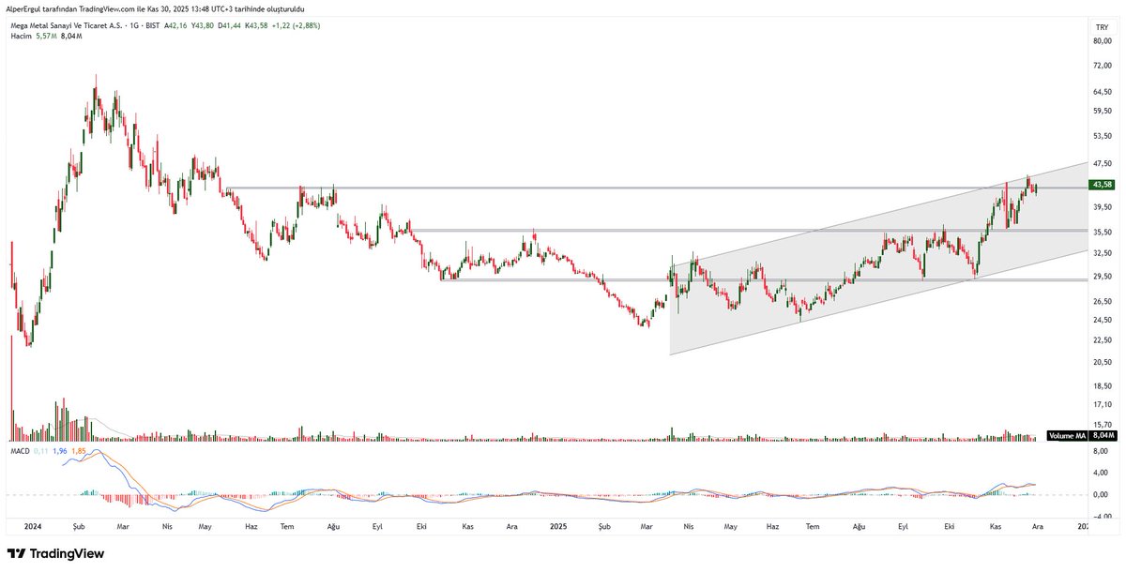The width and height of the screenshot is (1126, 572).
Task: Click the 32,50 price axis label
Action: click(1102, 253)
